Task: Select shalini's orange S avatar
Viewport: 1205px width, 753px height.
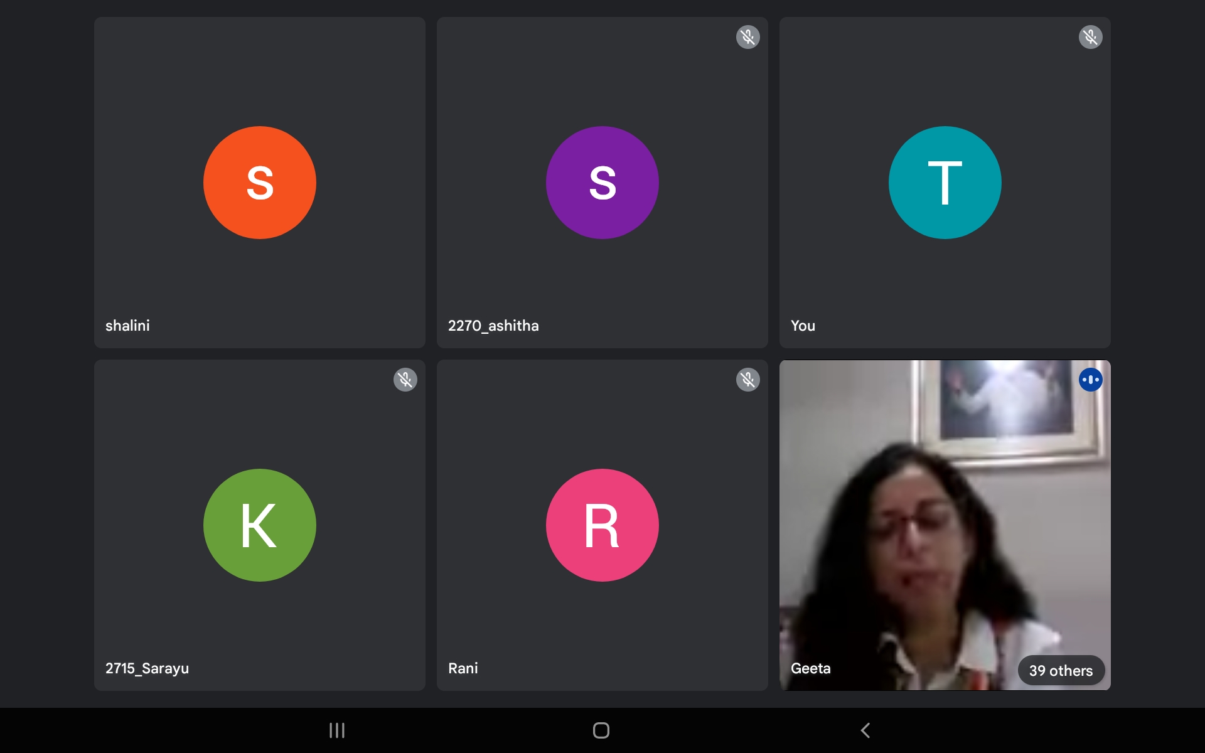Action: coord(259,183)
